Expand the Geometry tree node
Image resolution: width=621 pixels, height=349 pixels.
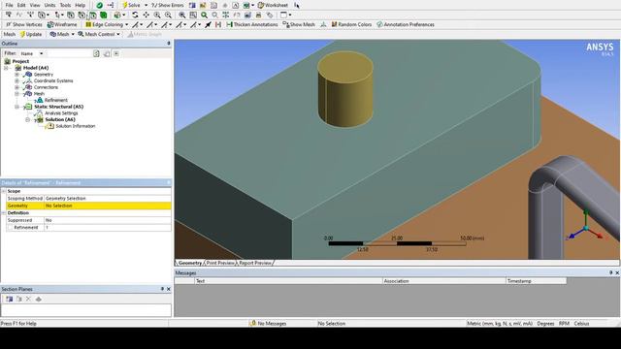[x=17, y=75]
